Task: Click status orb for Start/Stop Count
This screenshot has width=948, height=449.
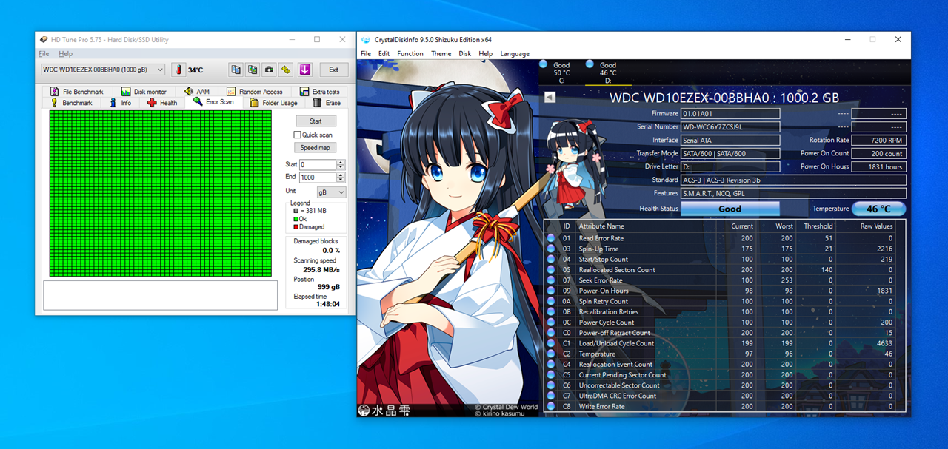Action: [x=551, y=259]
